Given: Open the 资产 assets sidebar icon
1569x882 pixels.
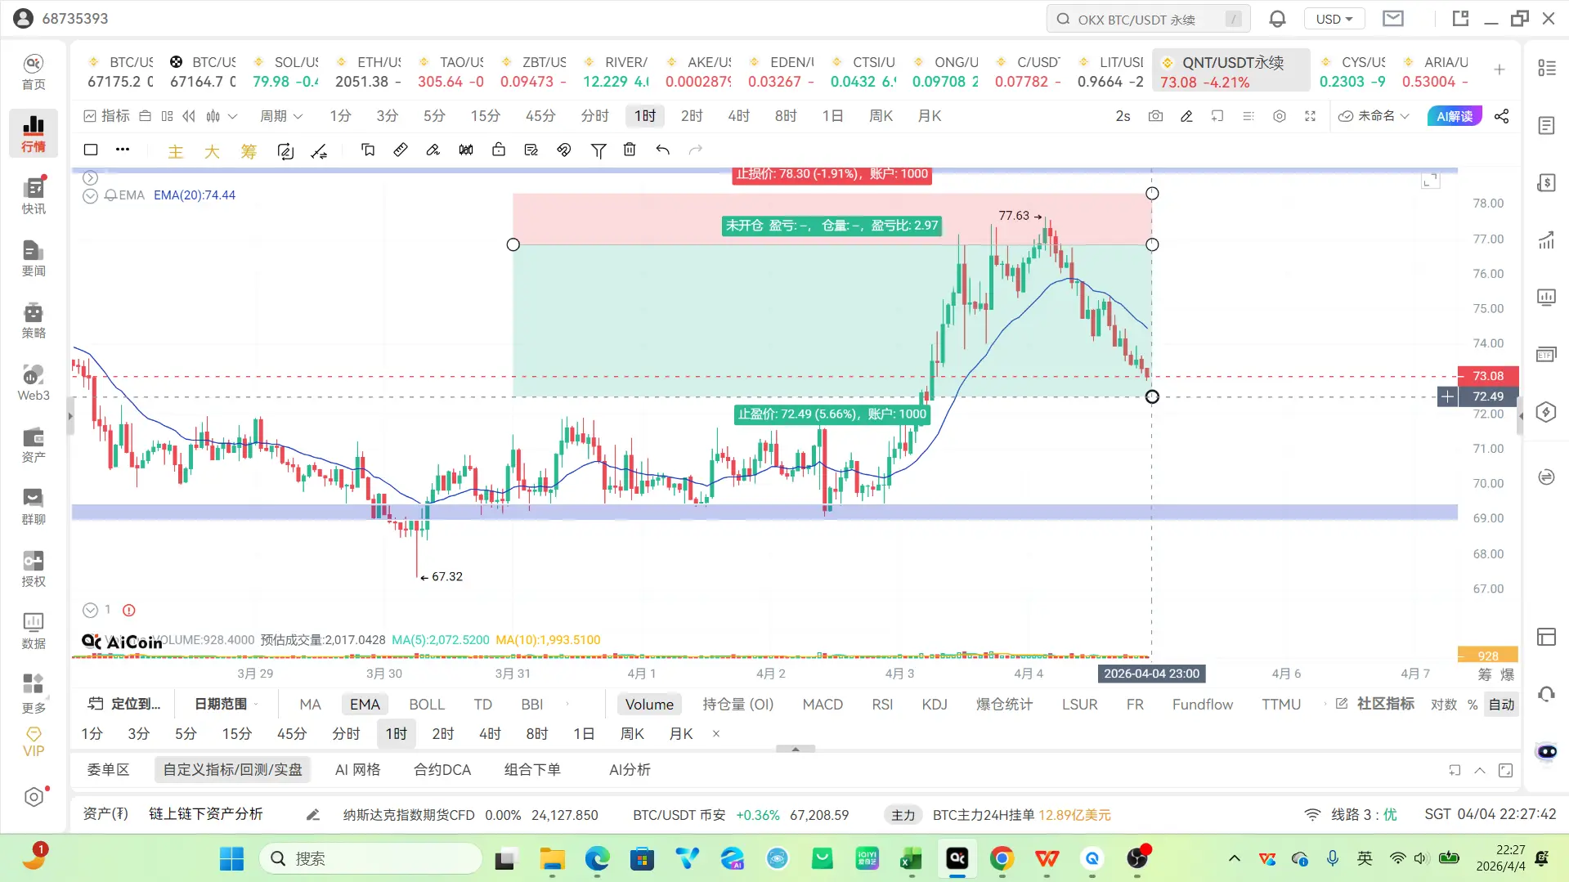Looking at the screenshot, I should point(34,444).
